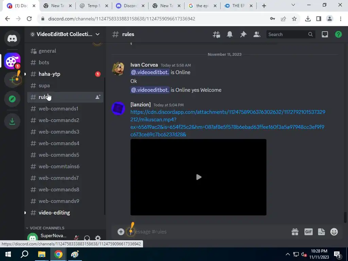Image resolution: width=348 pixels, height=261 pixels.
Task: Toggle the member list icon
Action: tap(257, 34)
